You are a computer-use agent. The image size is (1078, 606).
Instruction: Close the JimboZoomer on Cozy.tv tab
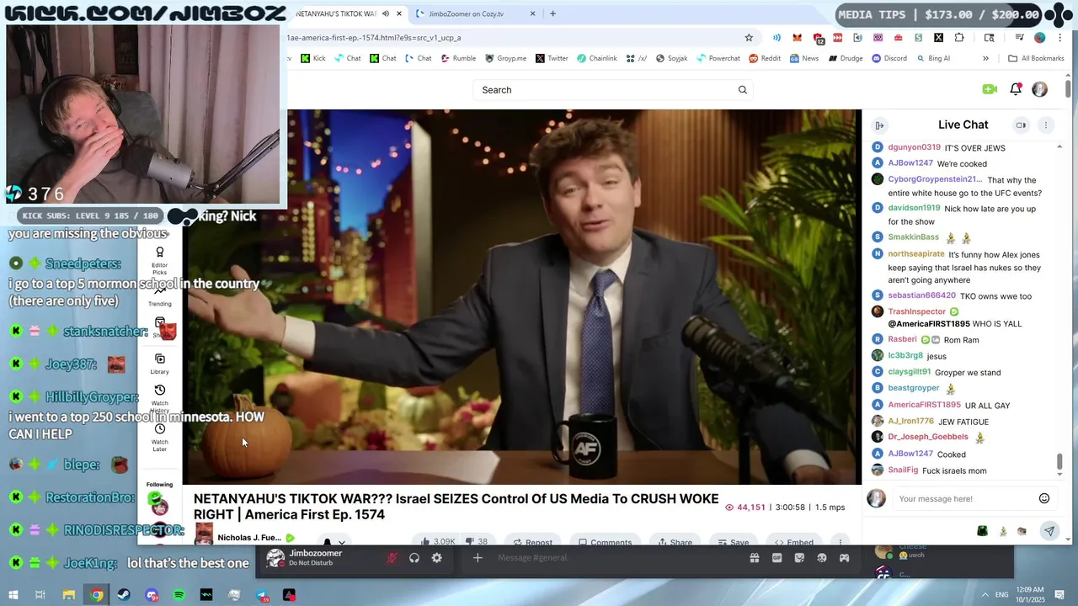(532, 13)
